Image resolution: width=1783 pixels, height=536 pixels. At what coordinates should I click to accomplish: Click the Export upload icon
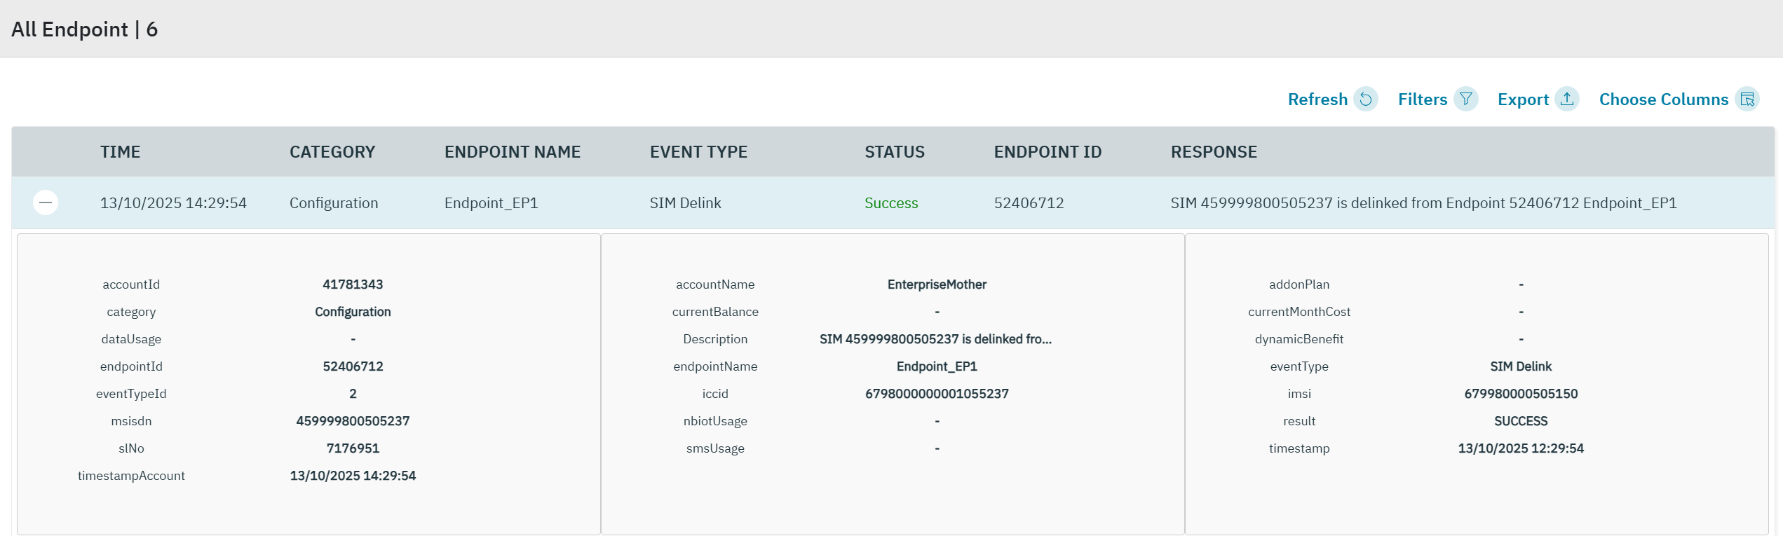[1566, 99]
